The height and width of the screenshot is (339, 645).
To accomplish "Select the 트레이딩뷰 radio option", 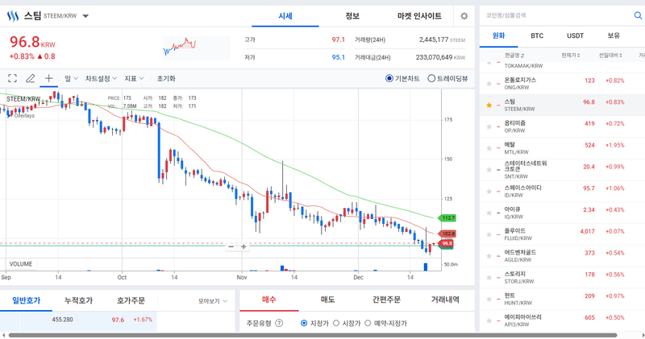I will [431, 79].
